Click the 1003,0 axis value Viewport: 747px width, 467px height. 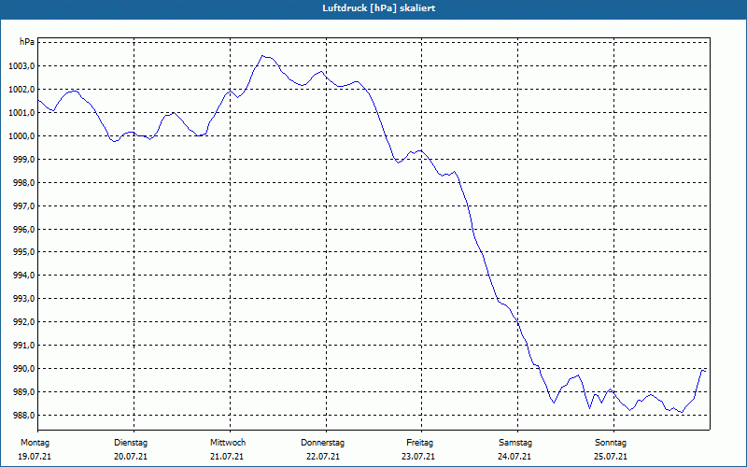pyautogui.click(x=21, y=66)
